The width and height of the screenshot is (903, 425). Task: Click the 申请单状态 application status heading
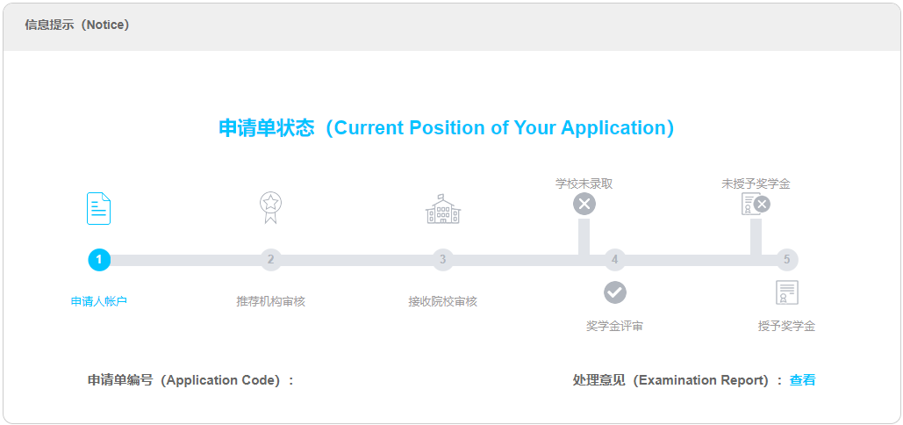pyautogui.click(x=447, y=127)
